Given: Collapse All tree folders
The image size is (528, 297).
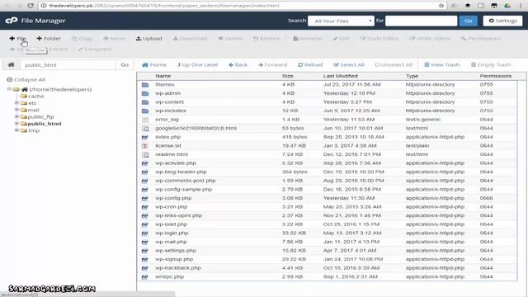Looking at the screenshot, I should click(x=26, y=80).
